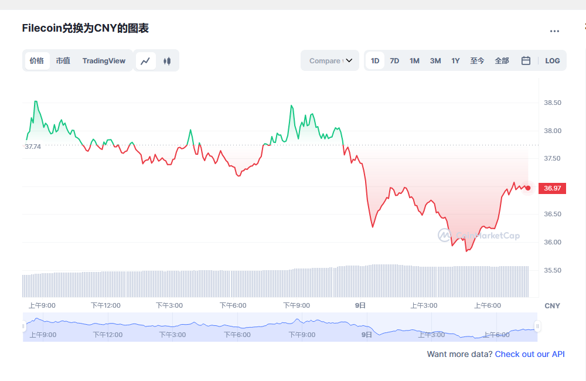Click the 38.00 axis value

click(x=553, y=131)
